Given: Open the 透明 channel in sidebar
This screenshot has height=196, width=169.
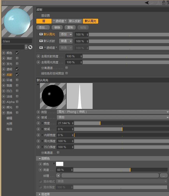Looking at the screenshot, I should tap(9, 69).
